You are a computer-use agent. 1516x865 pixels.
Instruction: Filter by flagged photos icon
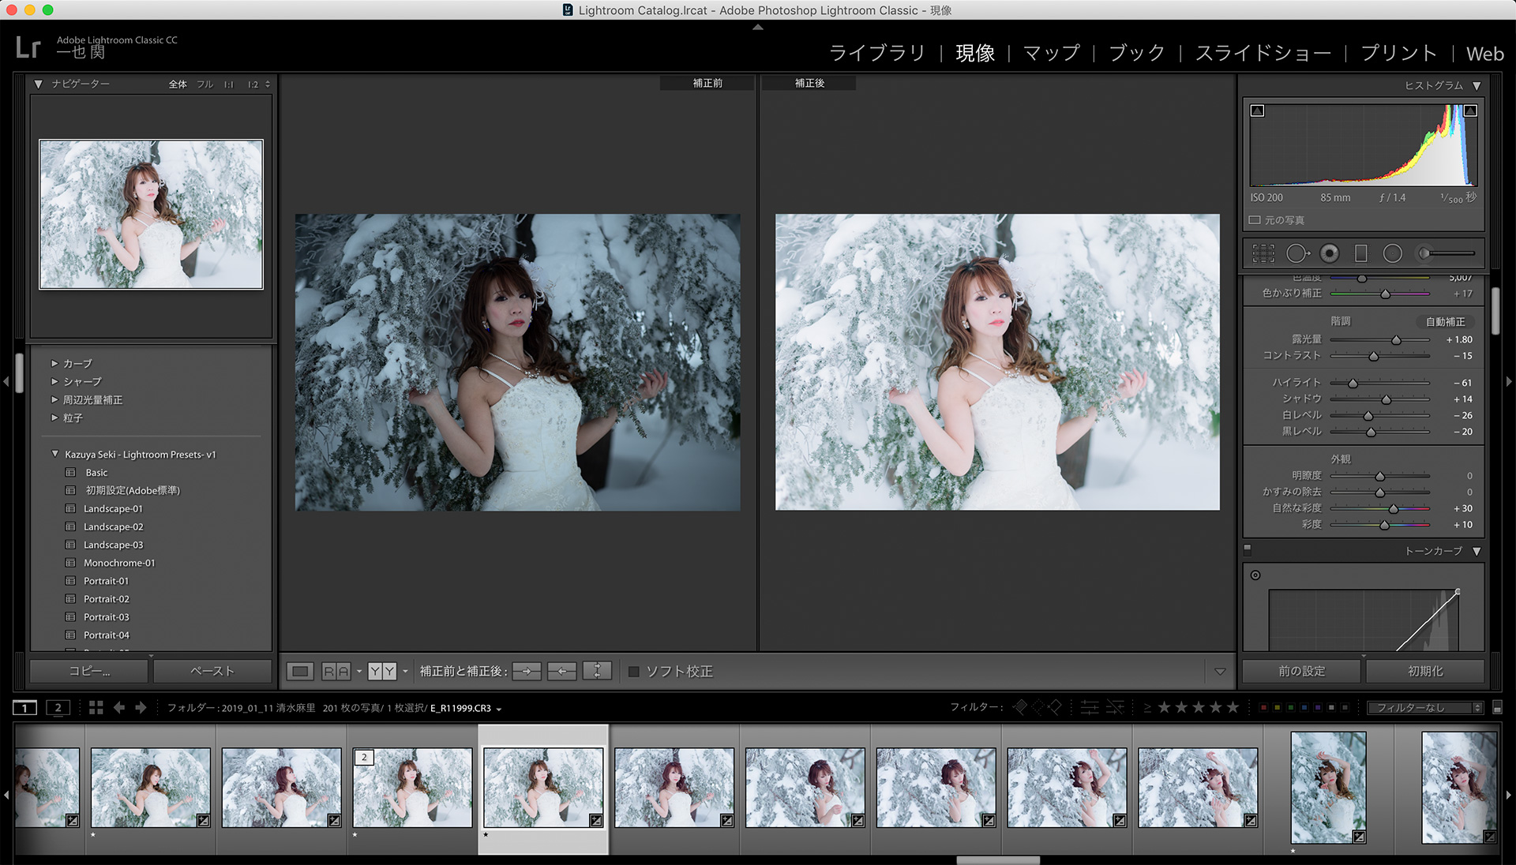click(1020, 707)
